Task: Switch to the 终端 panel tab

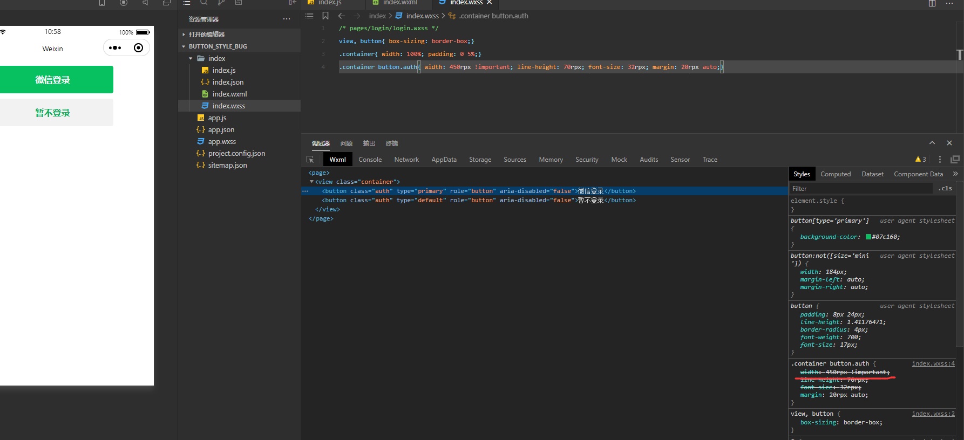Action: pyautogui.click(x=392, y=143)
